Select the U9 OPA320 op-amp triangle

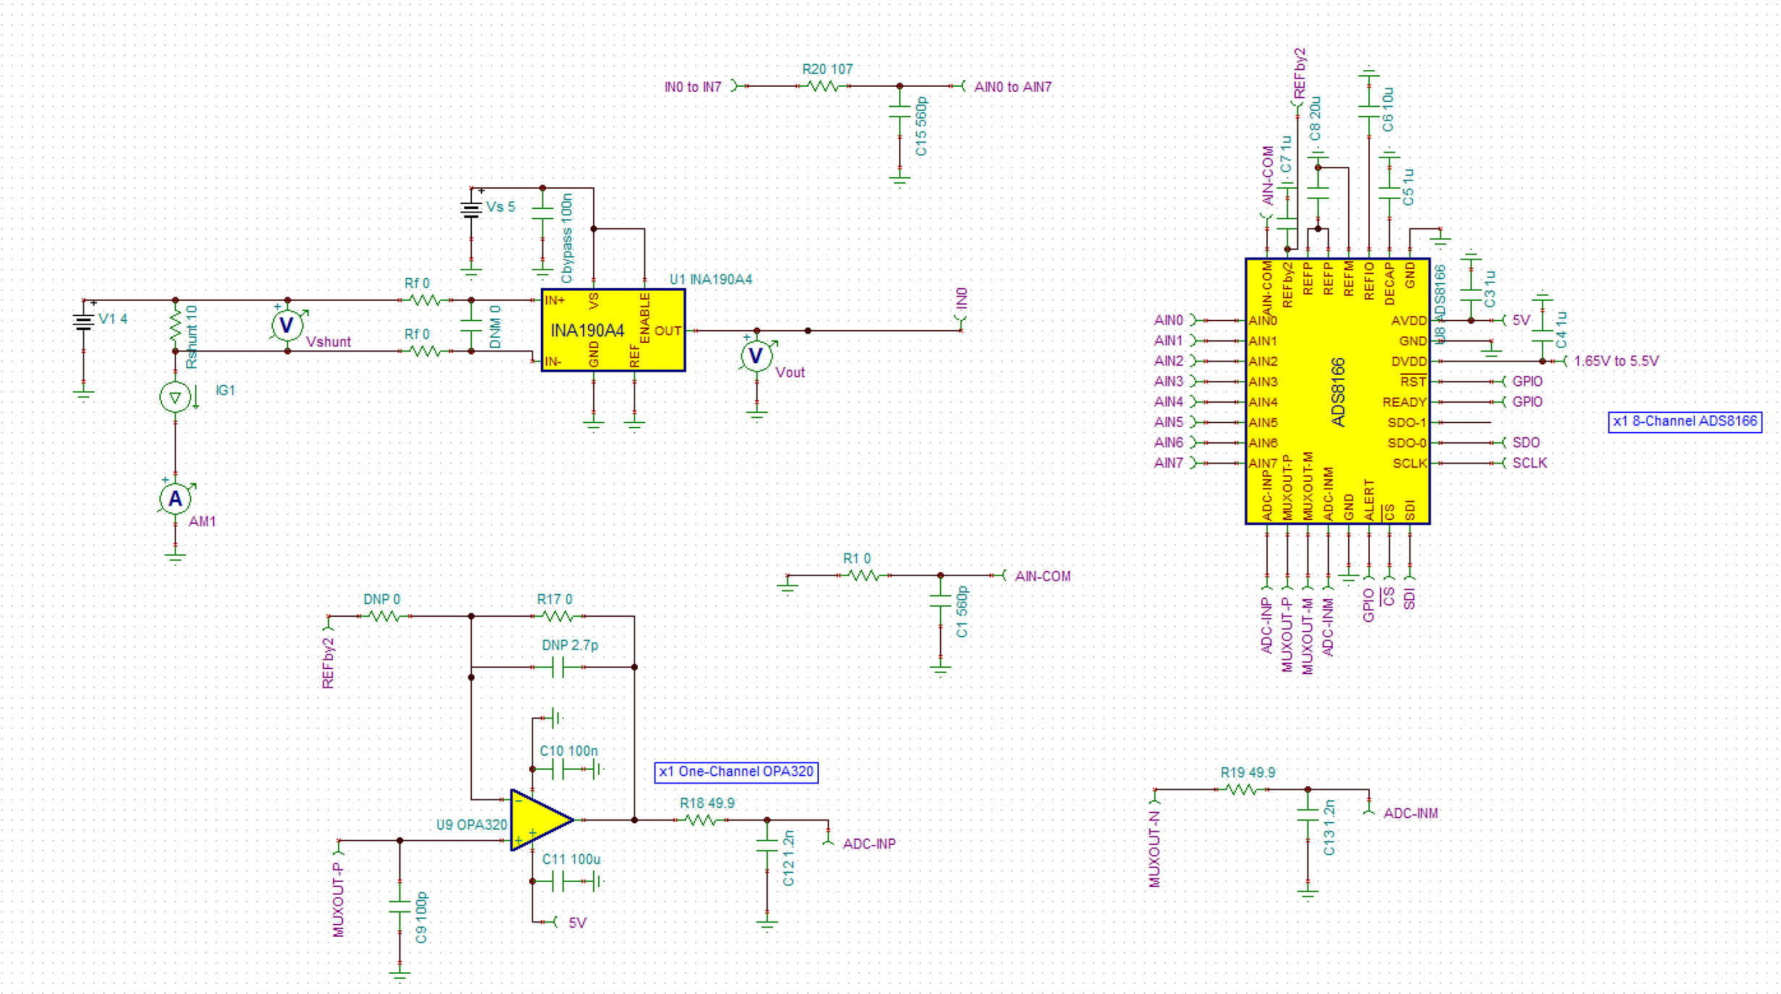[x=542, y=820]
